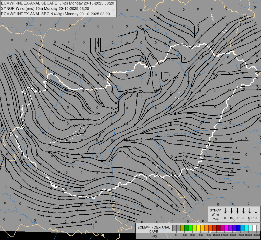Click the 600 tick label on the CAPE scale
The height and width of the screenshot is (240, 261).
pyautogui.click(x=200, y=235)
